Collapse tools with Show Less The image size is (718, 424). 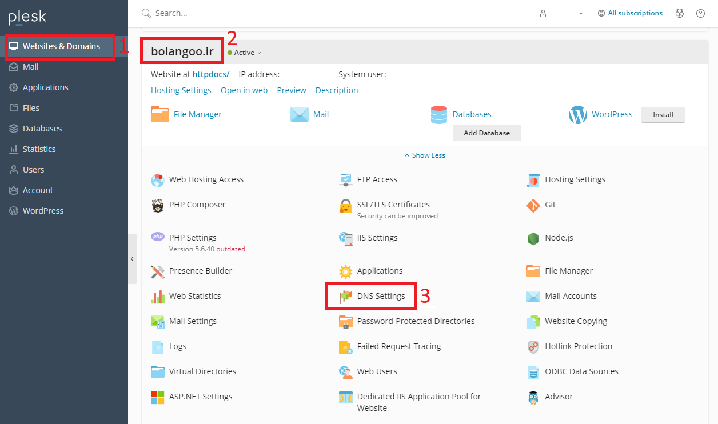(x=425, y=155)
